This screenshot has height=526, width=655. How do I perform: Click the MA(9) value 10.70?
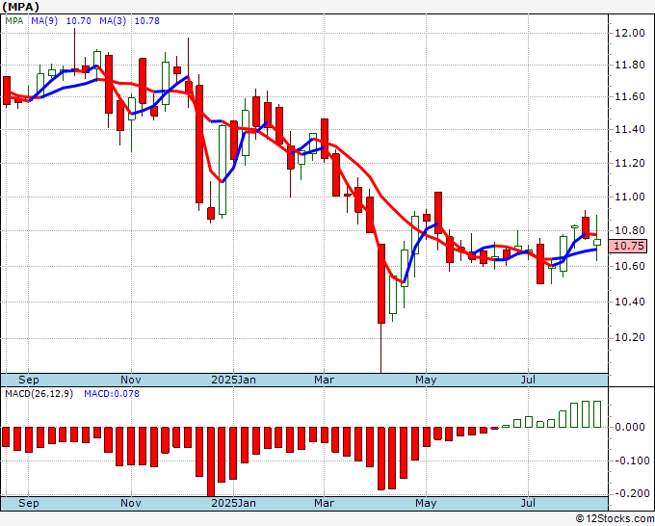click(x=79, y=21)
